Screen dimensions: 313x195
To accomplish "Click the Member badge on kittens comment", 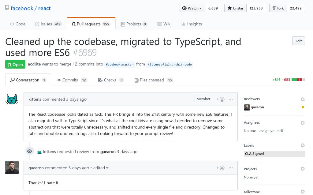I will pos(203,99).
